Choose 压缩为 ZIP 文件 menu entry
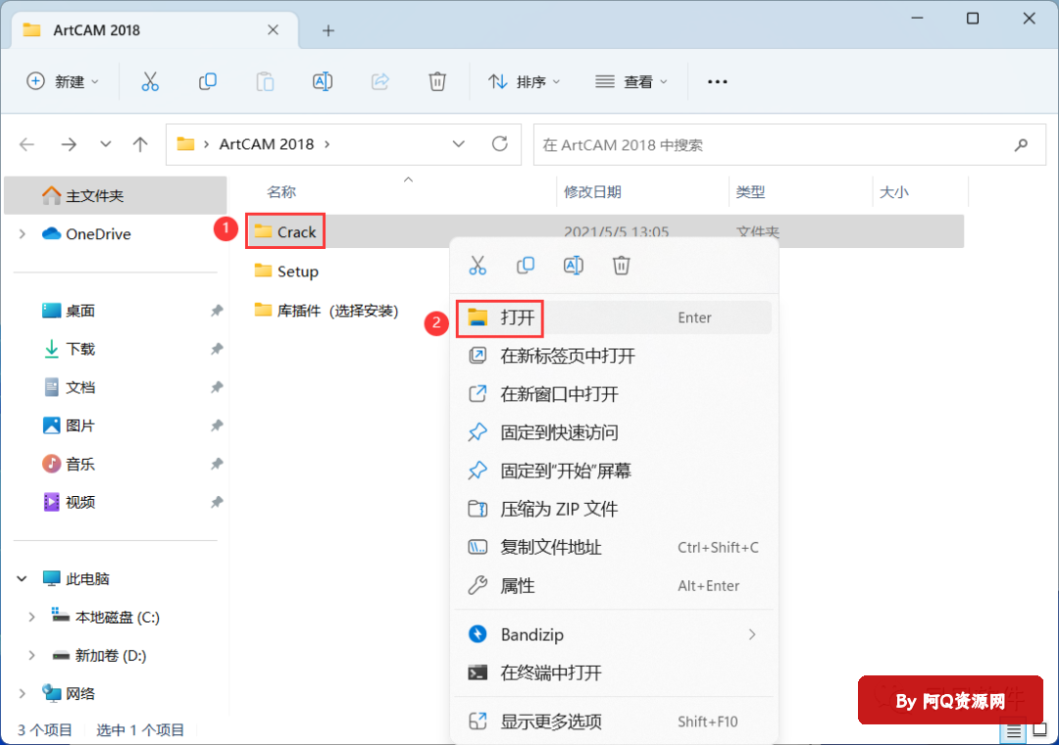 coord(614,510)
